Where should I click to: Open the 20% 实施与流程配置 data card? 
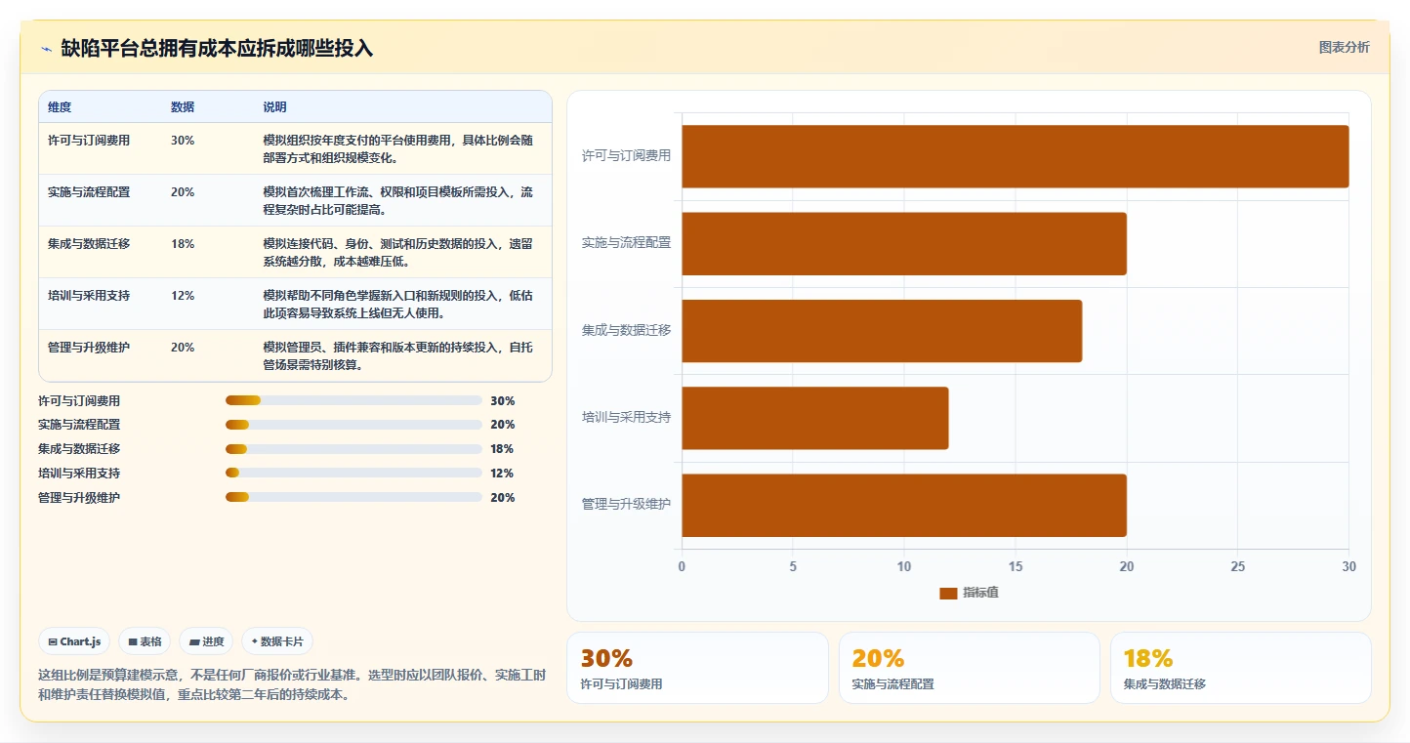[x=969, y=668]
